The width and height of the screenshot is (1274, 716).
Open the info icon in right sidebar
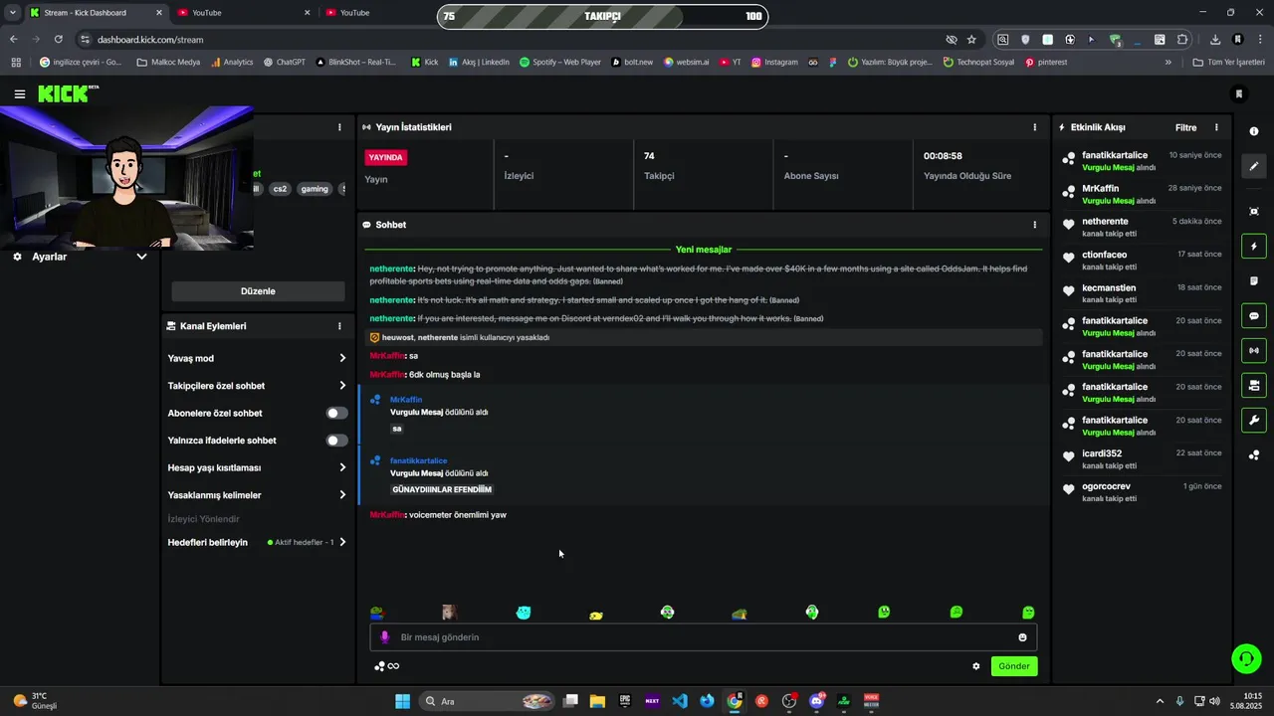(1253, 131)
